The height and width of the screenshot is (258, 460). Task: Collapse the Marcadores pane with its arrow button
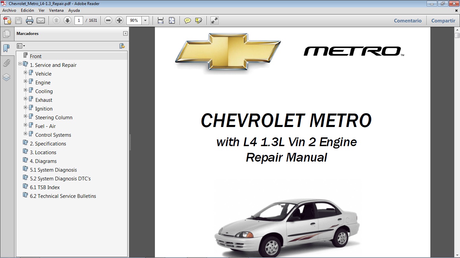126,33
